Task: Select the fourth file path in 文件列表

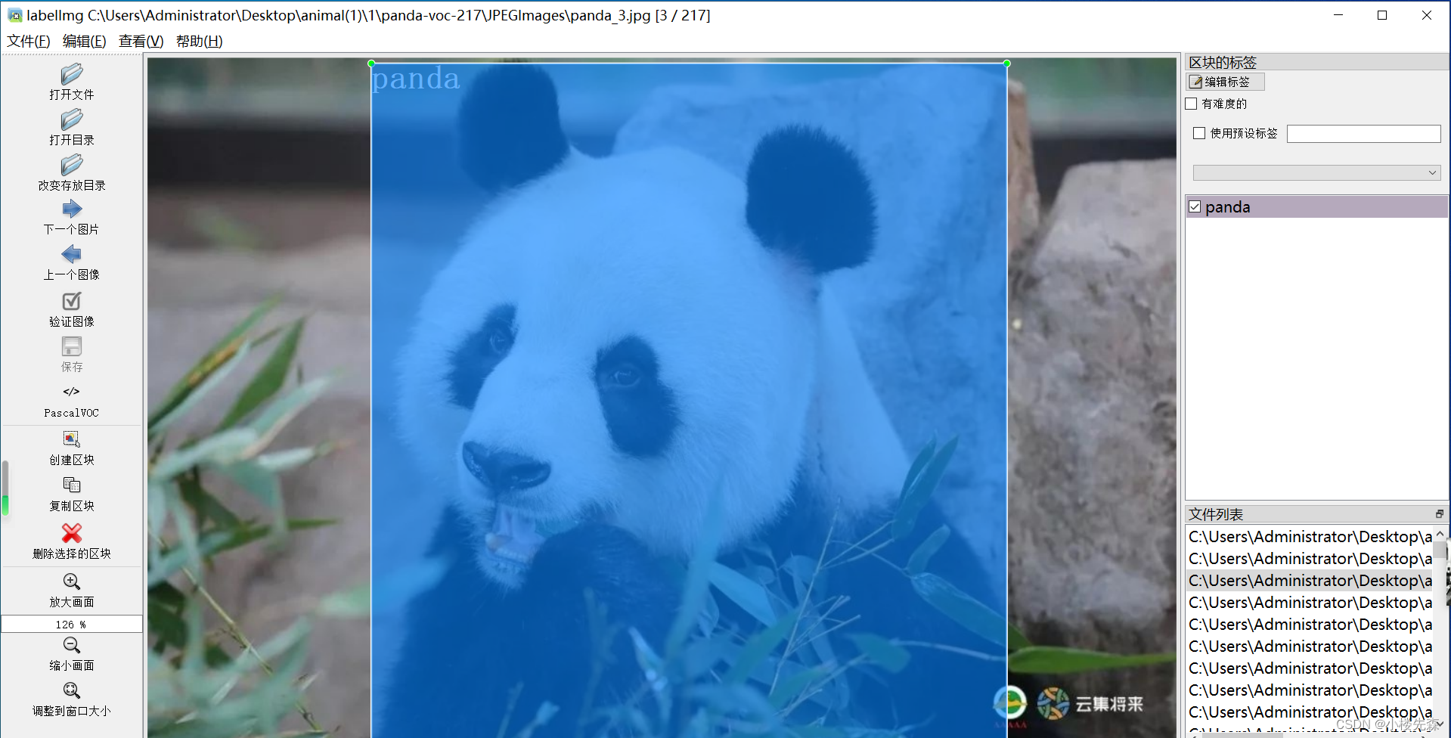Action: point(1310,603)
